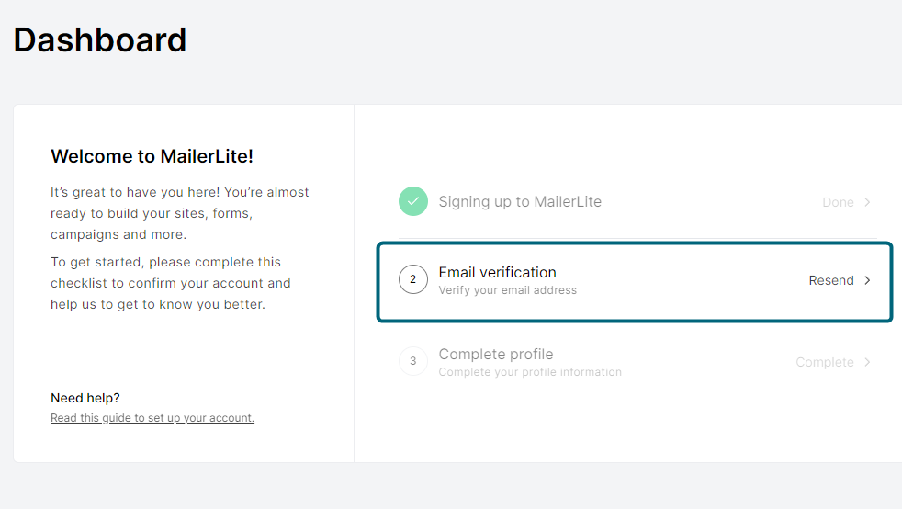Image resolution: width=902 pixels, height=509 pixels.
Task: Click the step 3 circle icon
Action: (x=413, y=361)
